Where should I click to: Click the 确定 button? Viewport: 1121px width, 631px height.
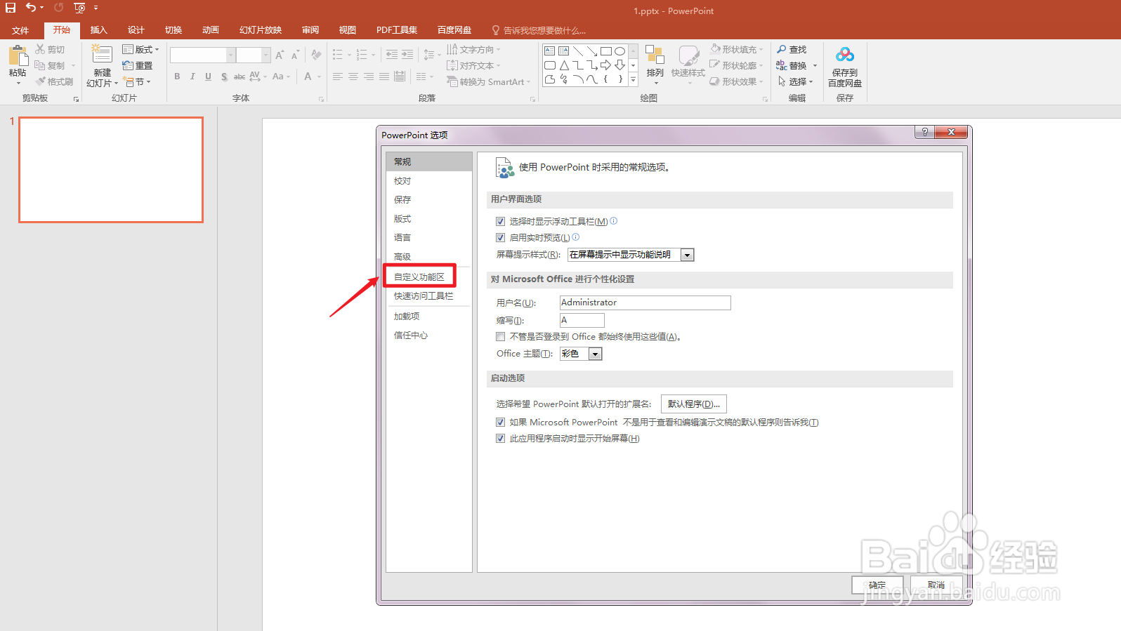pos(877,585)
